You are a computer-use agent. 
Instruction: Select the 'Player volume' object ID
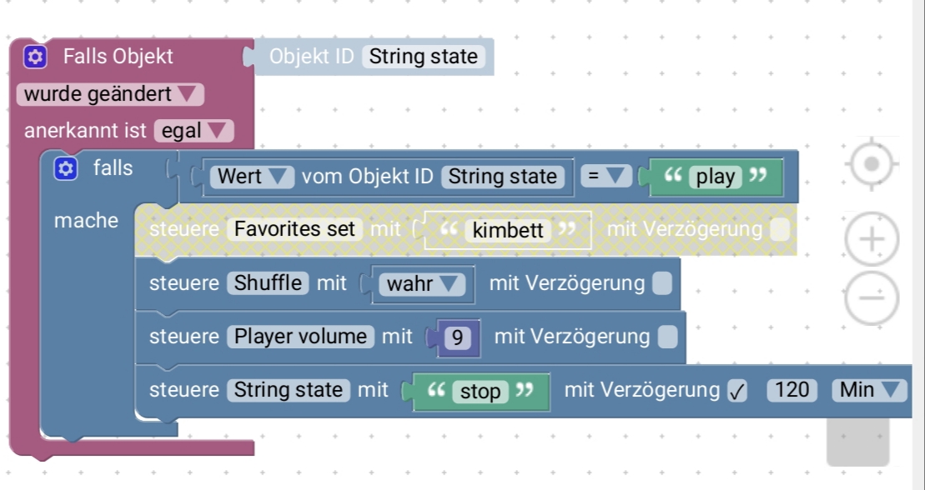click(301, 337)
